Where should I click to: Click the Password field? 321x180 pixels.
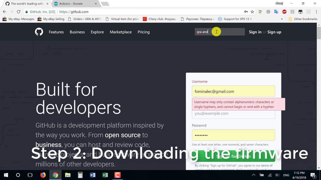233,135
